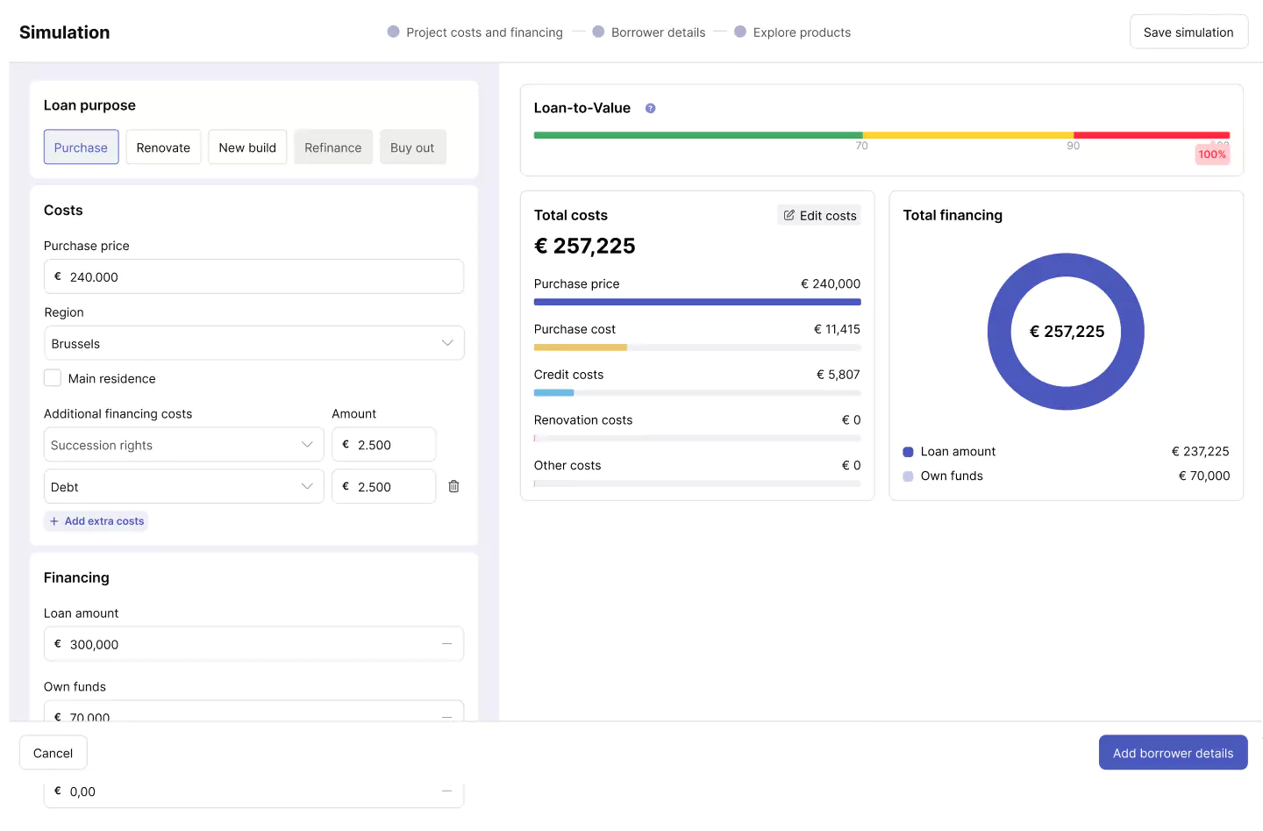
Task: Enable the Main residence checkbox
Action: [x=53, y=378]
